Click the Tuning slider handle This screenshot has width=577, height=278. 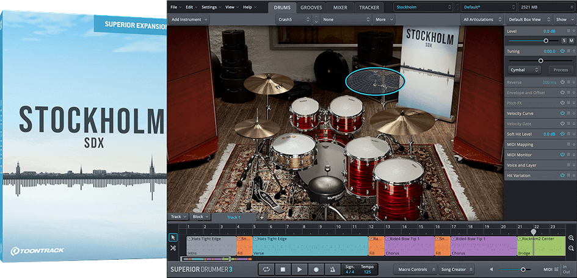540,60
